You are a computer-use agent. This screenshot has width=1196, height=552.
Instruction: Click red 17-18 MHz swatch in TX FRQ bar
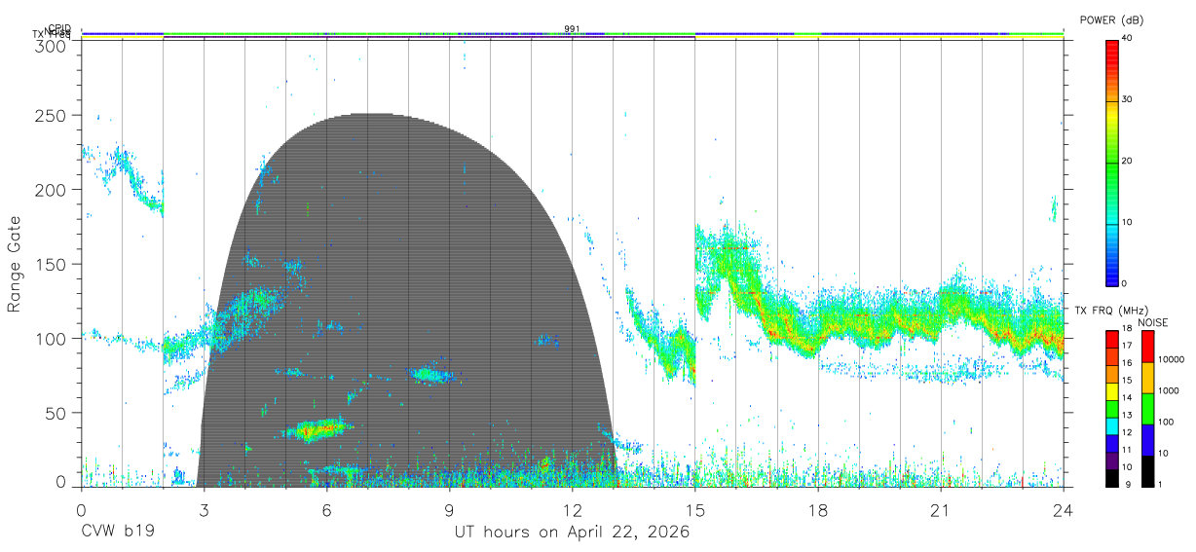tap(1112, 338)
